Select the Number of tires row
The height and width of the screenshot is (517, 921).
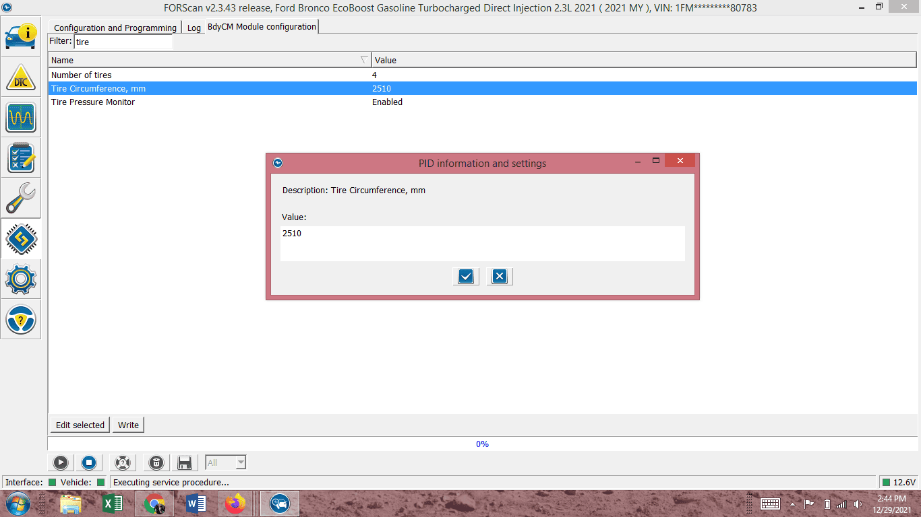[482, 75]
